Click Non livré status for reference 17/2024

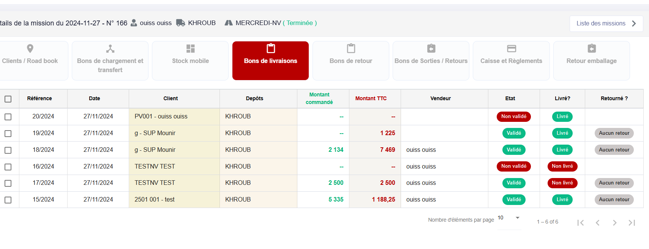tap(562, 183)
